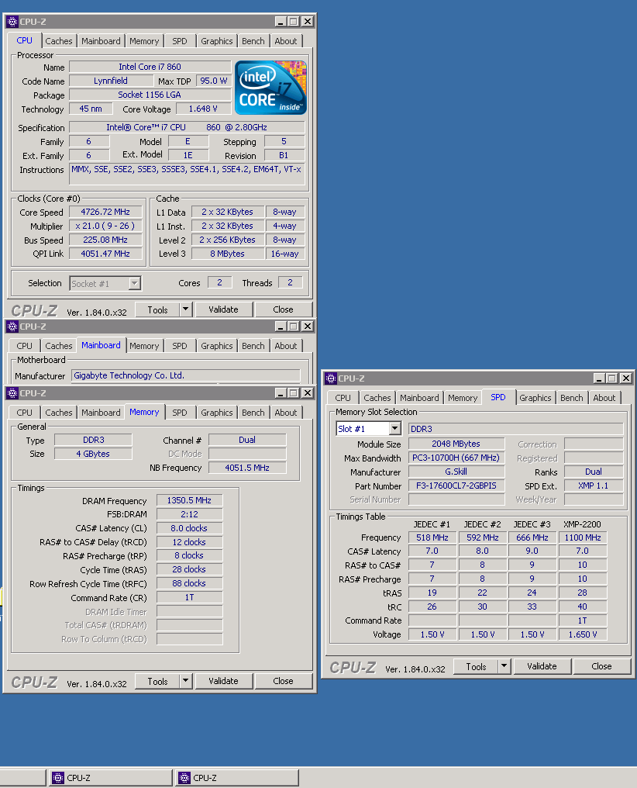This screenshot has height=788, width=637.
Task: Expand Tools arrow in CPU window
Action: tap(186, 309)
